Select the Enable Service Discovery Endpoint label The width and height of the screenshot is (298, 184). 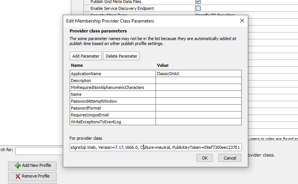point(122,8)
